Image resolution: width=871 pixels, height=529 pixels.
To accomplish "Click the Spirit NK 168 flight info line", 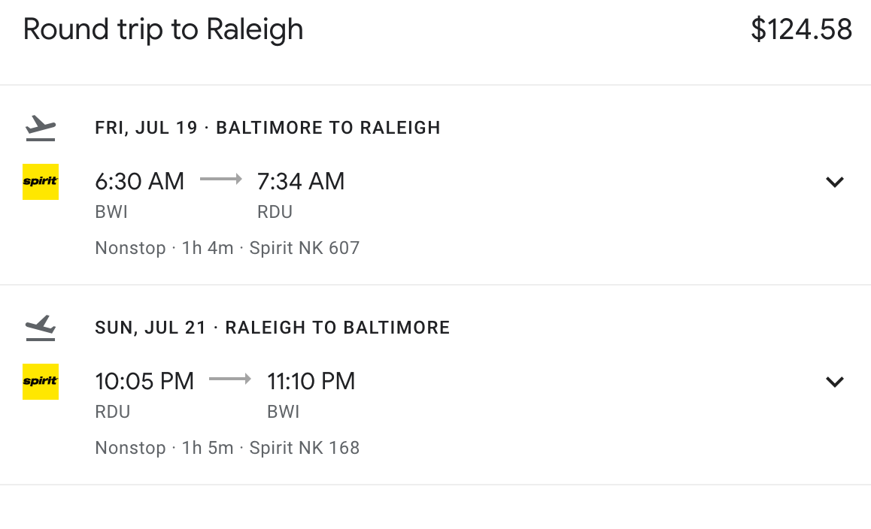I will click(x=227, y=448).
